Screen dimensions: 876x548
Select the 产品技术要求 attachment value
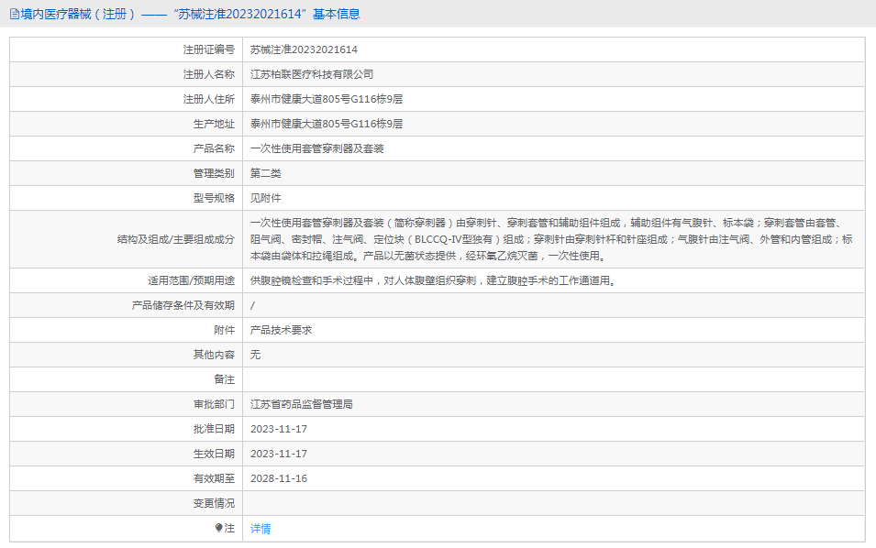(x=281, y=330)
